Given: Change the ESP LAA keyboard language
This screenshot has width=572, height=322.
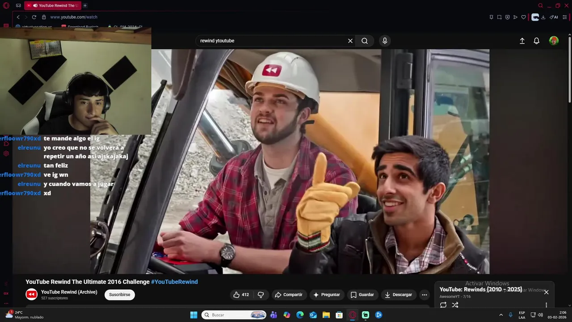Looking at the screenshot, I should [x=522, y=315].
